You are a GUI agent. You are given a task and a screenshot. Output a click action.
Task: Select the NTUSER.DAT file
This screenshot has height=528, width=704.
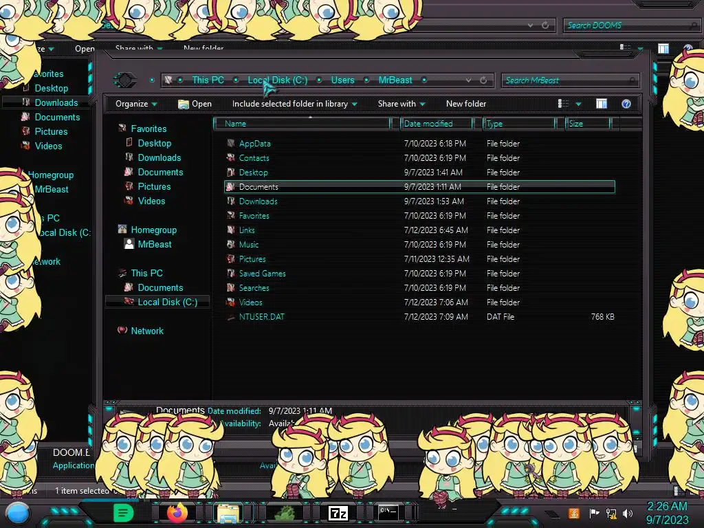click(261, 316)
